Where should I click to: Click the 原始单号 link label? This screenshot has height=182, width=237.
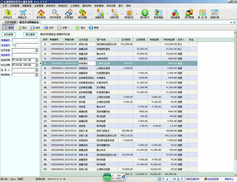tap(5, 55)
